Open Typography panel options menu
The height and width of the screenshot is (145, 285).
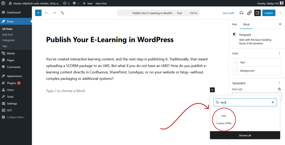coord(279,83)
